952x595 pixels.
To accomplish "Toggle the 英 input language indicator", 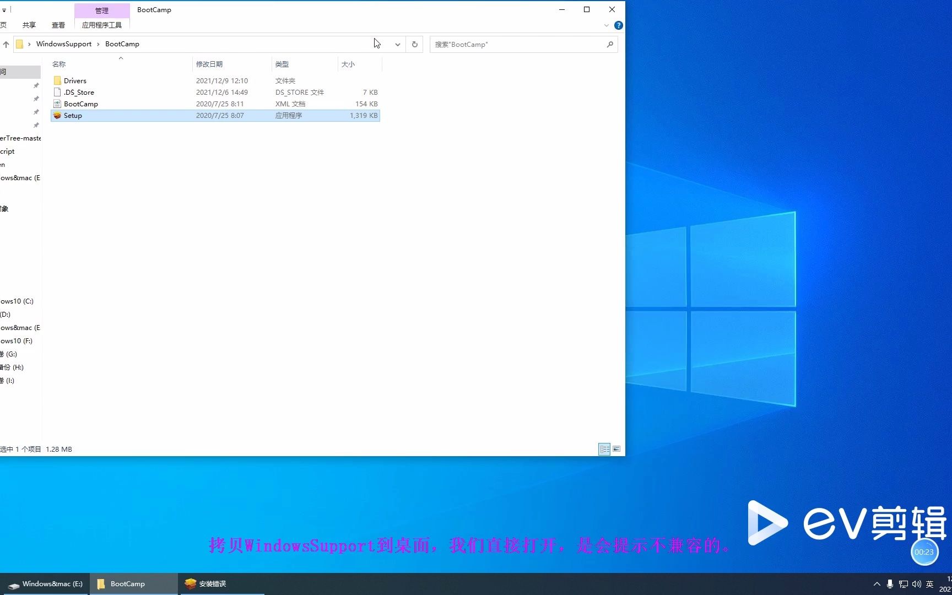I will (x=930, y=584).
